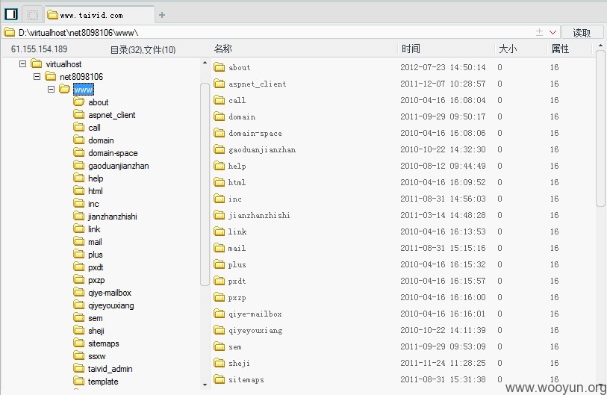Click timestamp 2011-11-24 11:28:25

443,363
